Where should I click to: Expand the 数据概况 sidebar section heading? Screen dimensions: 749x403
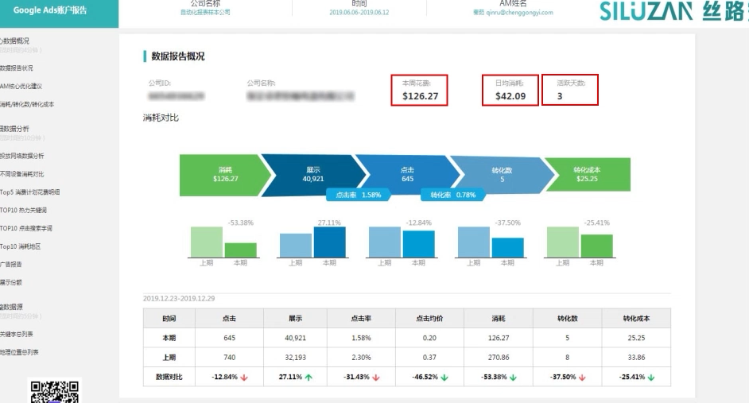coord(15,41)
